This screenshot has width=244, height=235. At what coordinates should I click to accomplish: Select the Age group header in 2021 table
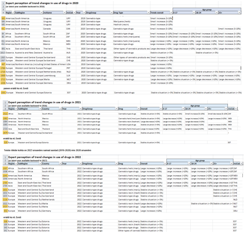[195, 105]
